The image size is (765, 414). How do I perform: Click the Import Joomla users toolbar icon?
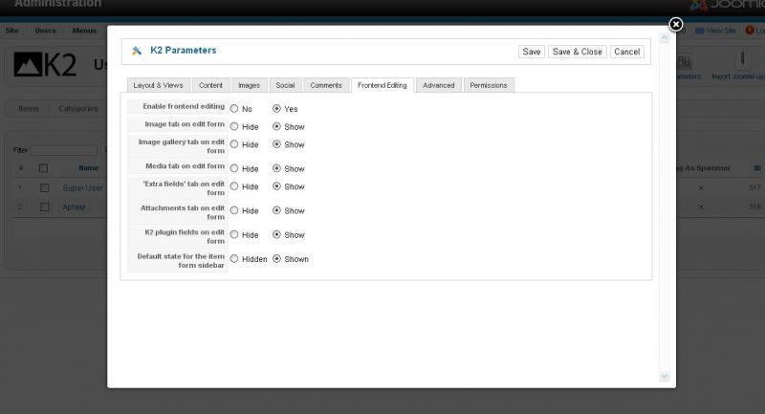point(742,59)
